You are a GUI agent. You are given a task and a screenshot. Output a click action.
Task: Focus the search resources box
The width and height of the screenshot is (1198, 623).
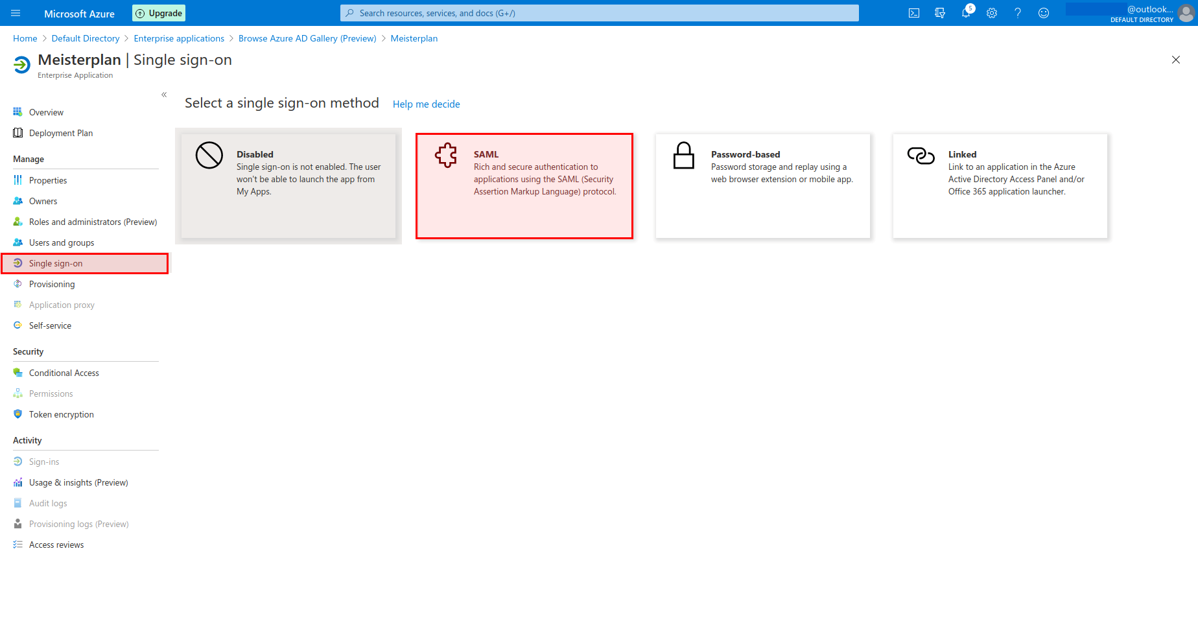click(x=600, y=13)
